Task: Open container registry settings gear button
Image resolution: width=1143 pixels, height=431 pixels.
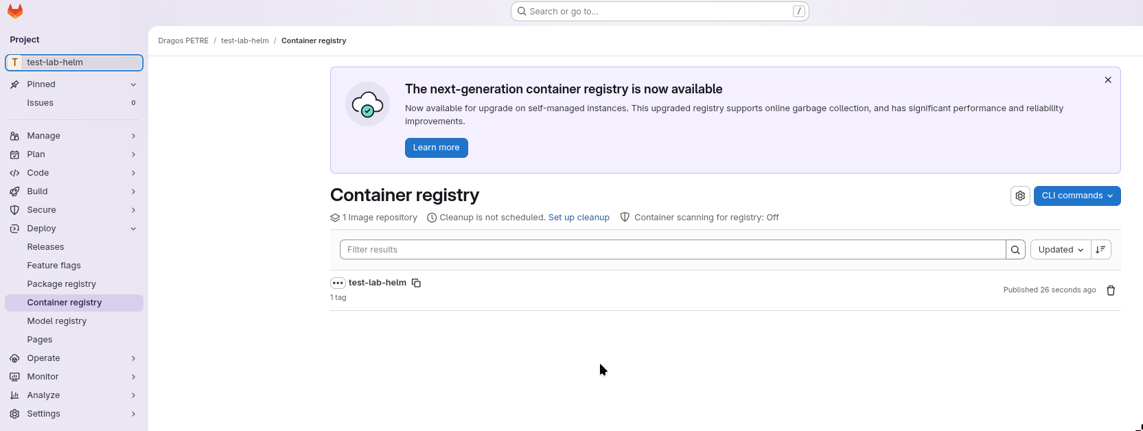Action: pos(1020,196)
